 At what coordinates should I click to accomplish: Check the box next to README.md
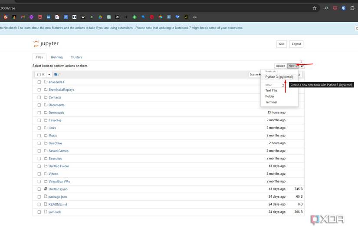pos(39,204)
